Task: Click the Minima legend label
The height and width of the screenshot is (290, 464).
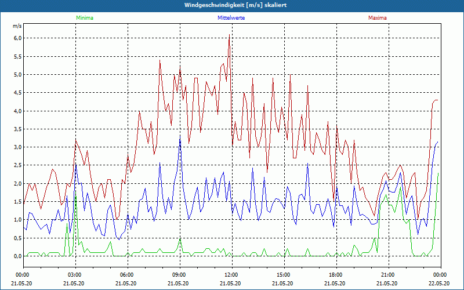Action: [x=84, y=18]
